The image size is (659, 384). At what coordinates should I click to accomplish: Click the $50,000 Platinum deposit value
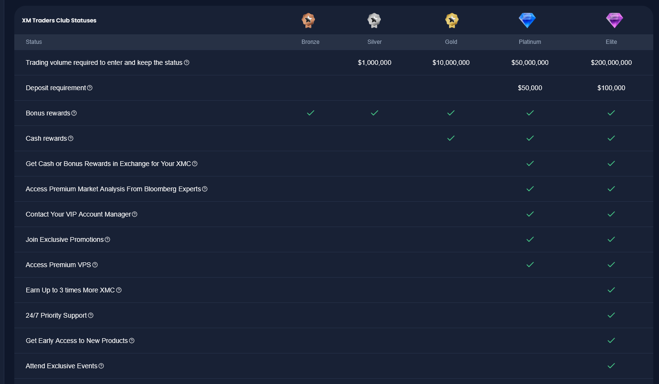tap(530, 88)
